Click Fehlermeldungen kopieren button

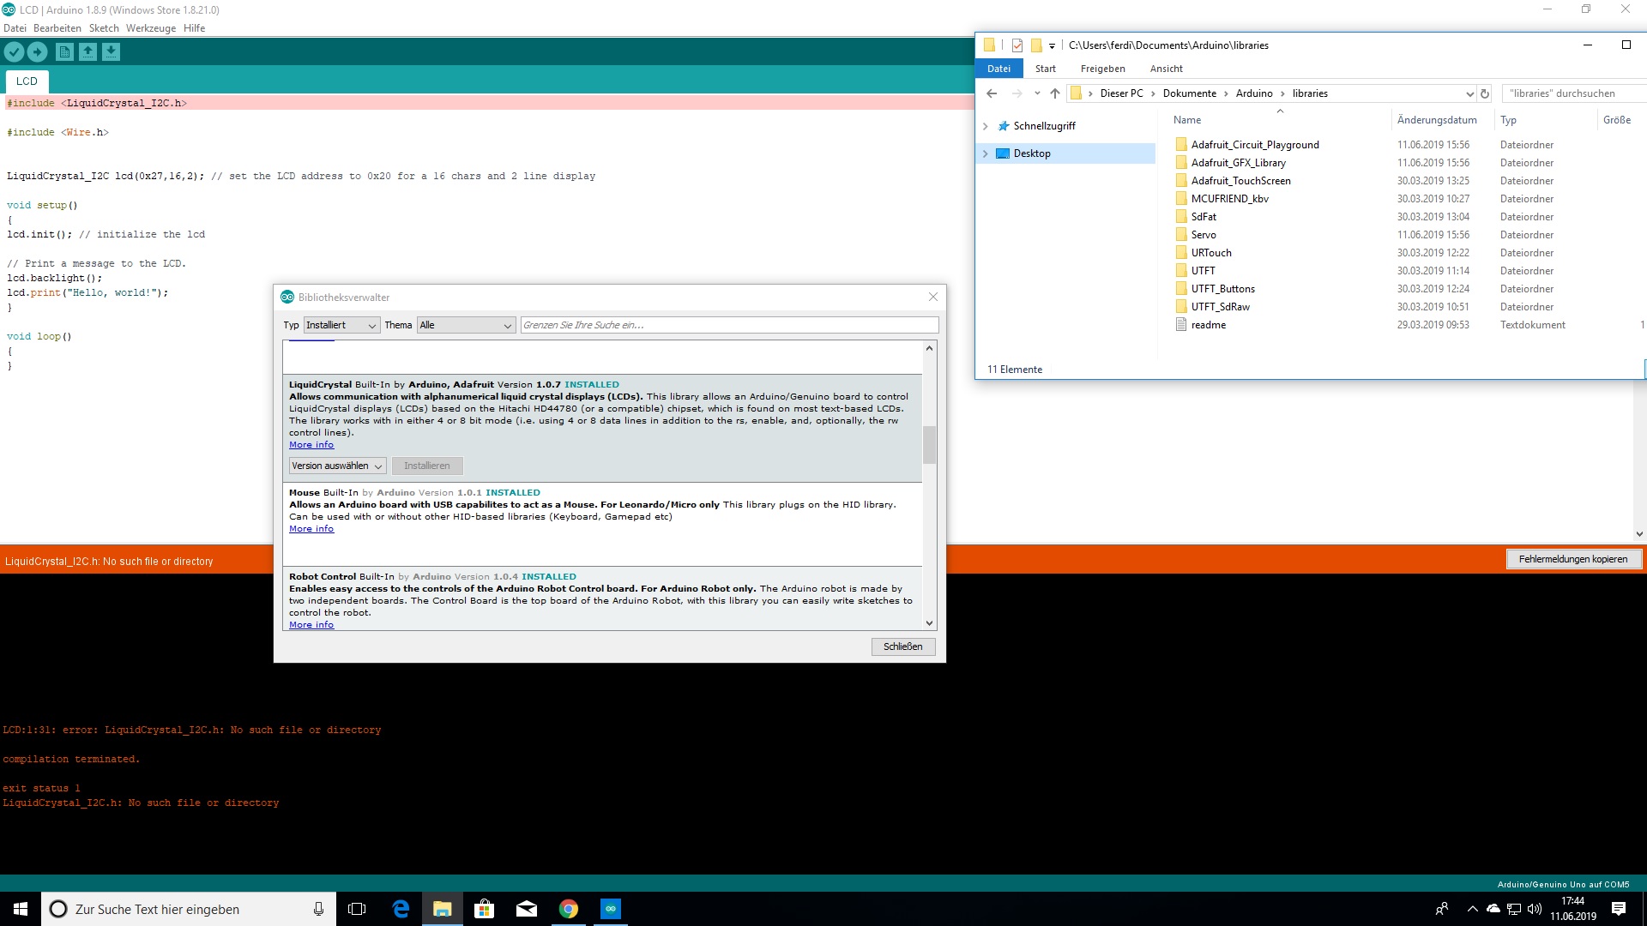[1573, 559]
